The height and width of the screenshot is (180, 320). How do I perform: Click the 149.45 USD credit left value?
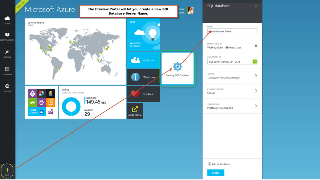pyautogui.click(x=96, y=102)
